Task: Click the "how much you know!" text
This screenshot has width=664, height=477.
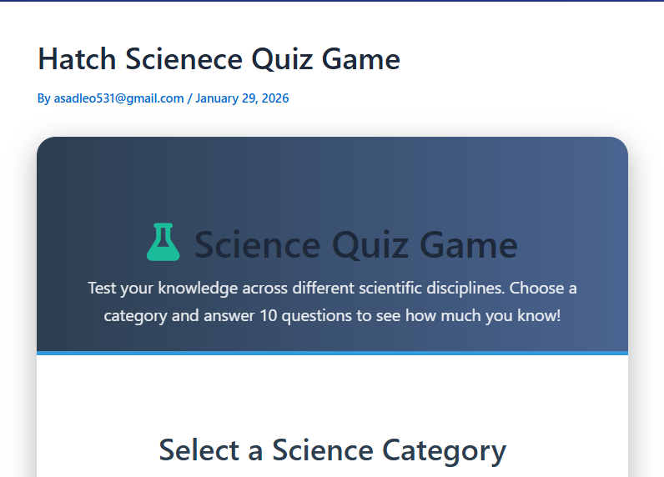Action: pos(485,317)
